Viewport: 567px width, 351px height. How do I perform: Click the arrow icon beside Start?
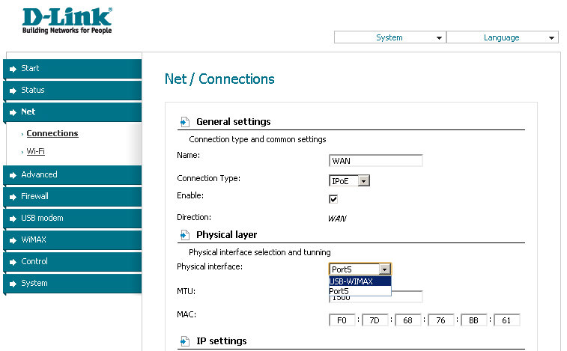click(x=13, y=69)
